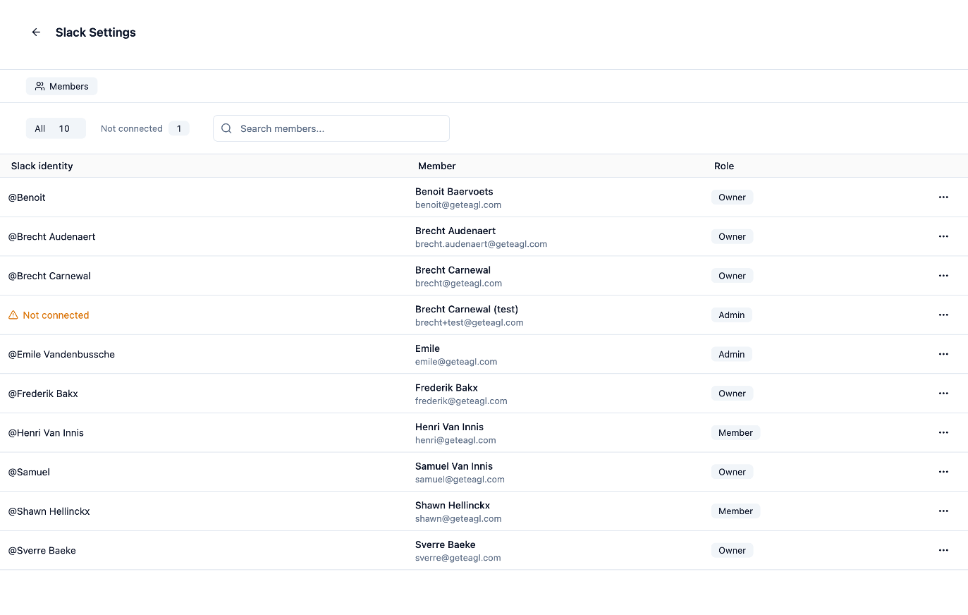968x615 pixels.
Task: Click the email brecht+test@geteagl.com
Action: (x=469, y=322)
